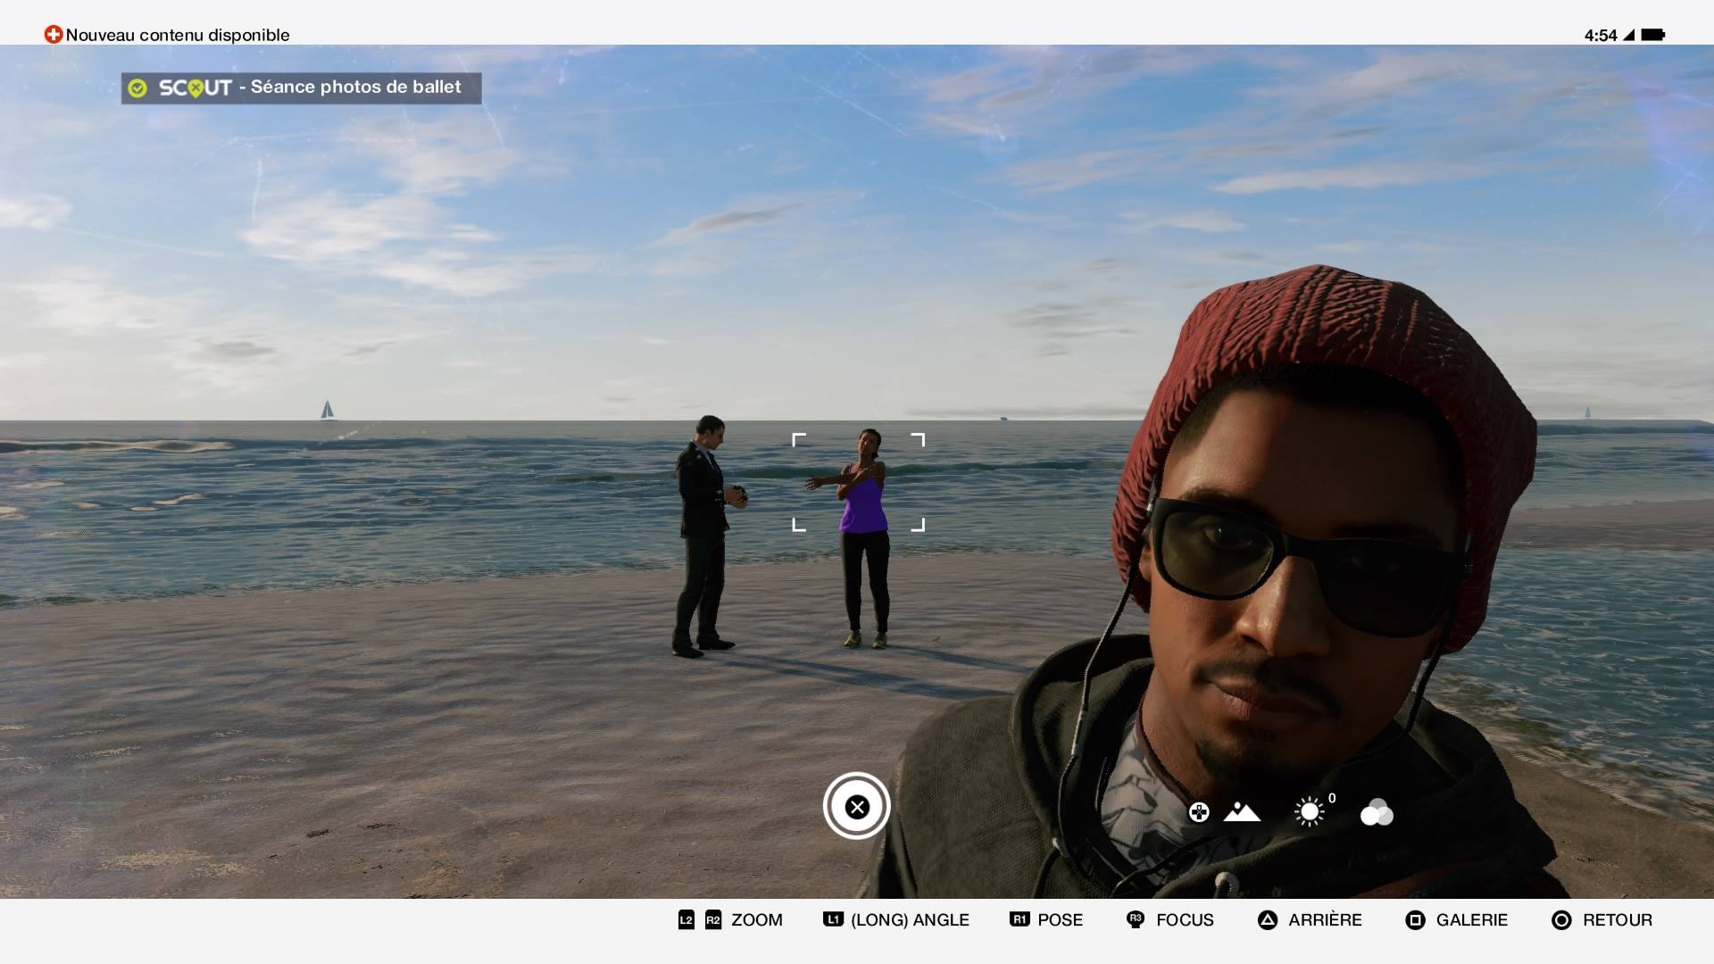Screen dimensions: 1714x964
Task: Click the d-pad control icon
Action: (x=1198, y=812)
